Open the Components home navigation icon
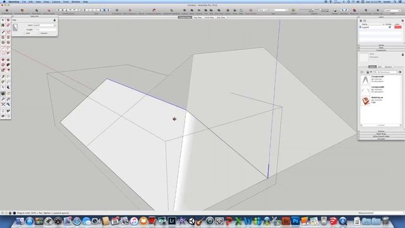 368,72
